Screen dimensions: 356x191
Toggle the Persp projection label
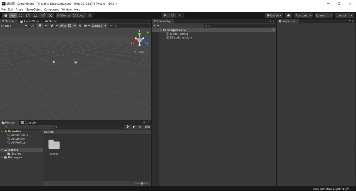[x=139, y=52]
